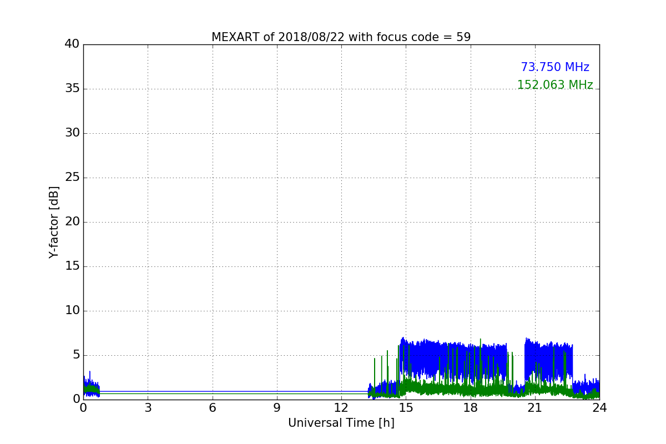Click the y-axis tick value 40

pyautogui.click(x=72, y=44)
